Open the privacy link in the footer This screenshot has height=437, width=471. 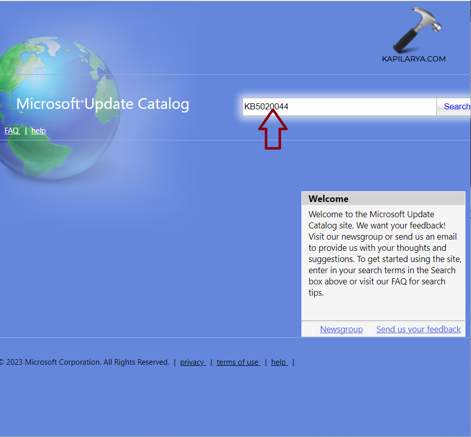[x=192, y=362]
